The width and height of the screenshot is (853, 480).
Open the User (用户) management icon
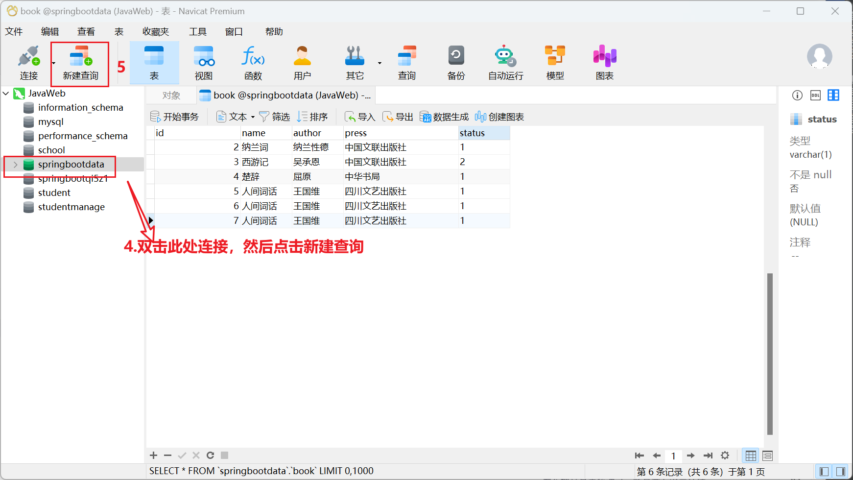(x=302, y=63)
